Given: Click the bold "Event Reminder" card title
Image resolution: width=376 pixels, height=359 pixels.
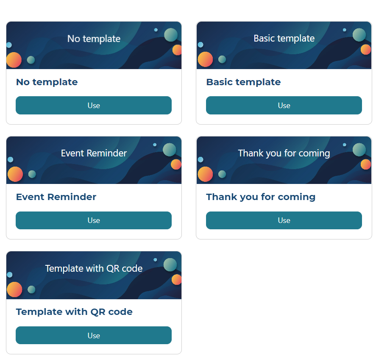Looking at the screenshot, I should [56, 197].
